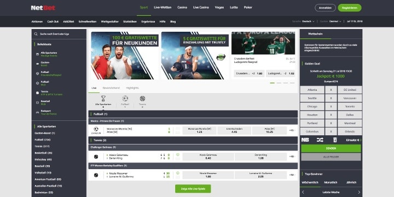Open Alle Sportarten Heutige Events shortcut
This screenshot has width=394, height=197.
tap(49, 54)
